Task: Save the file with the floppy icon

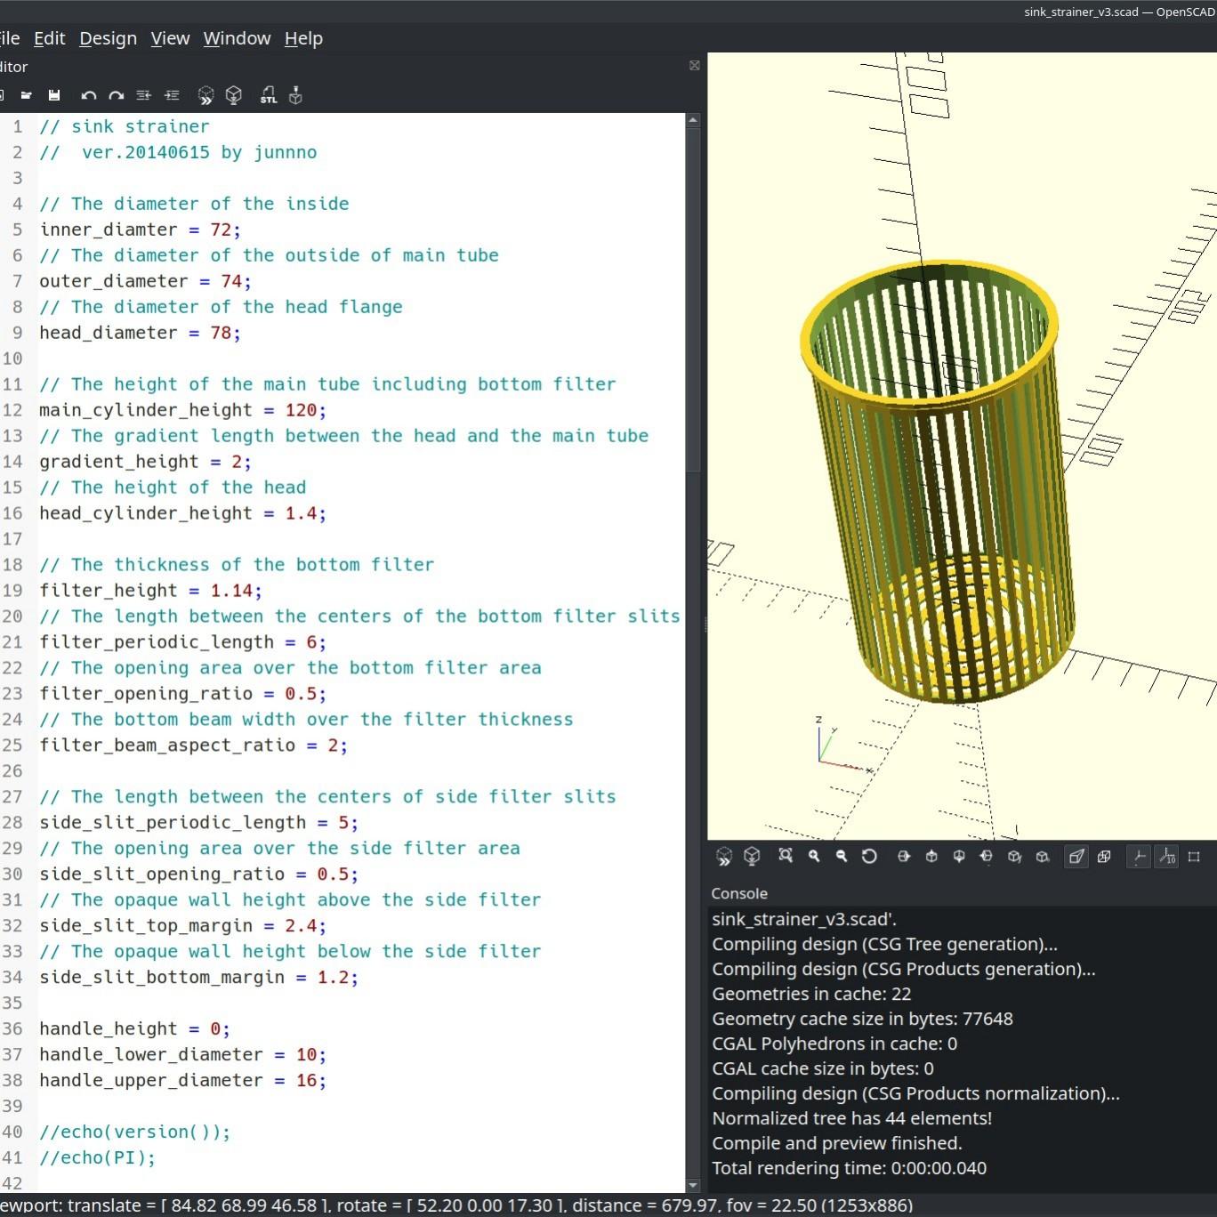Action: (x=54, y=95)
